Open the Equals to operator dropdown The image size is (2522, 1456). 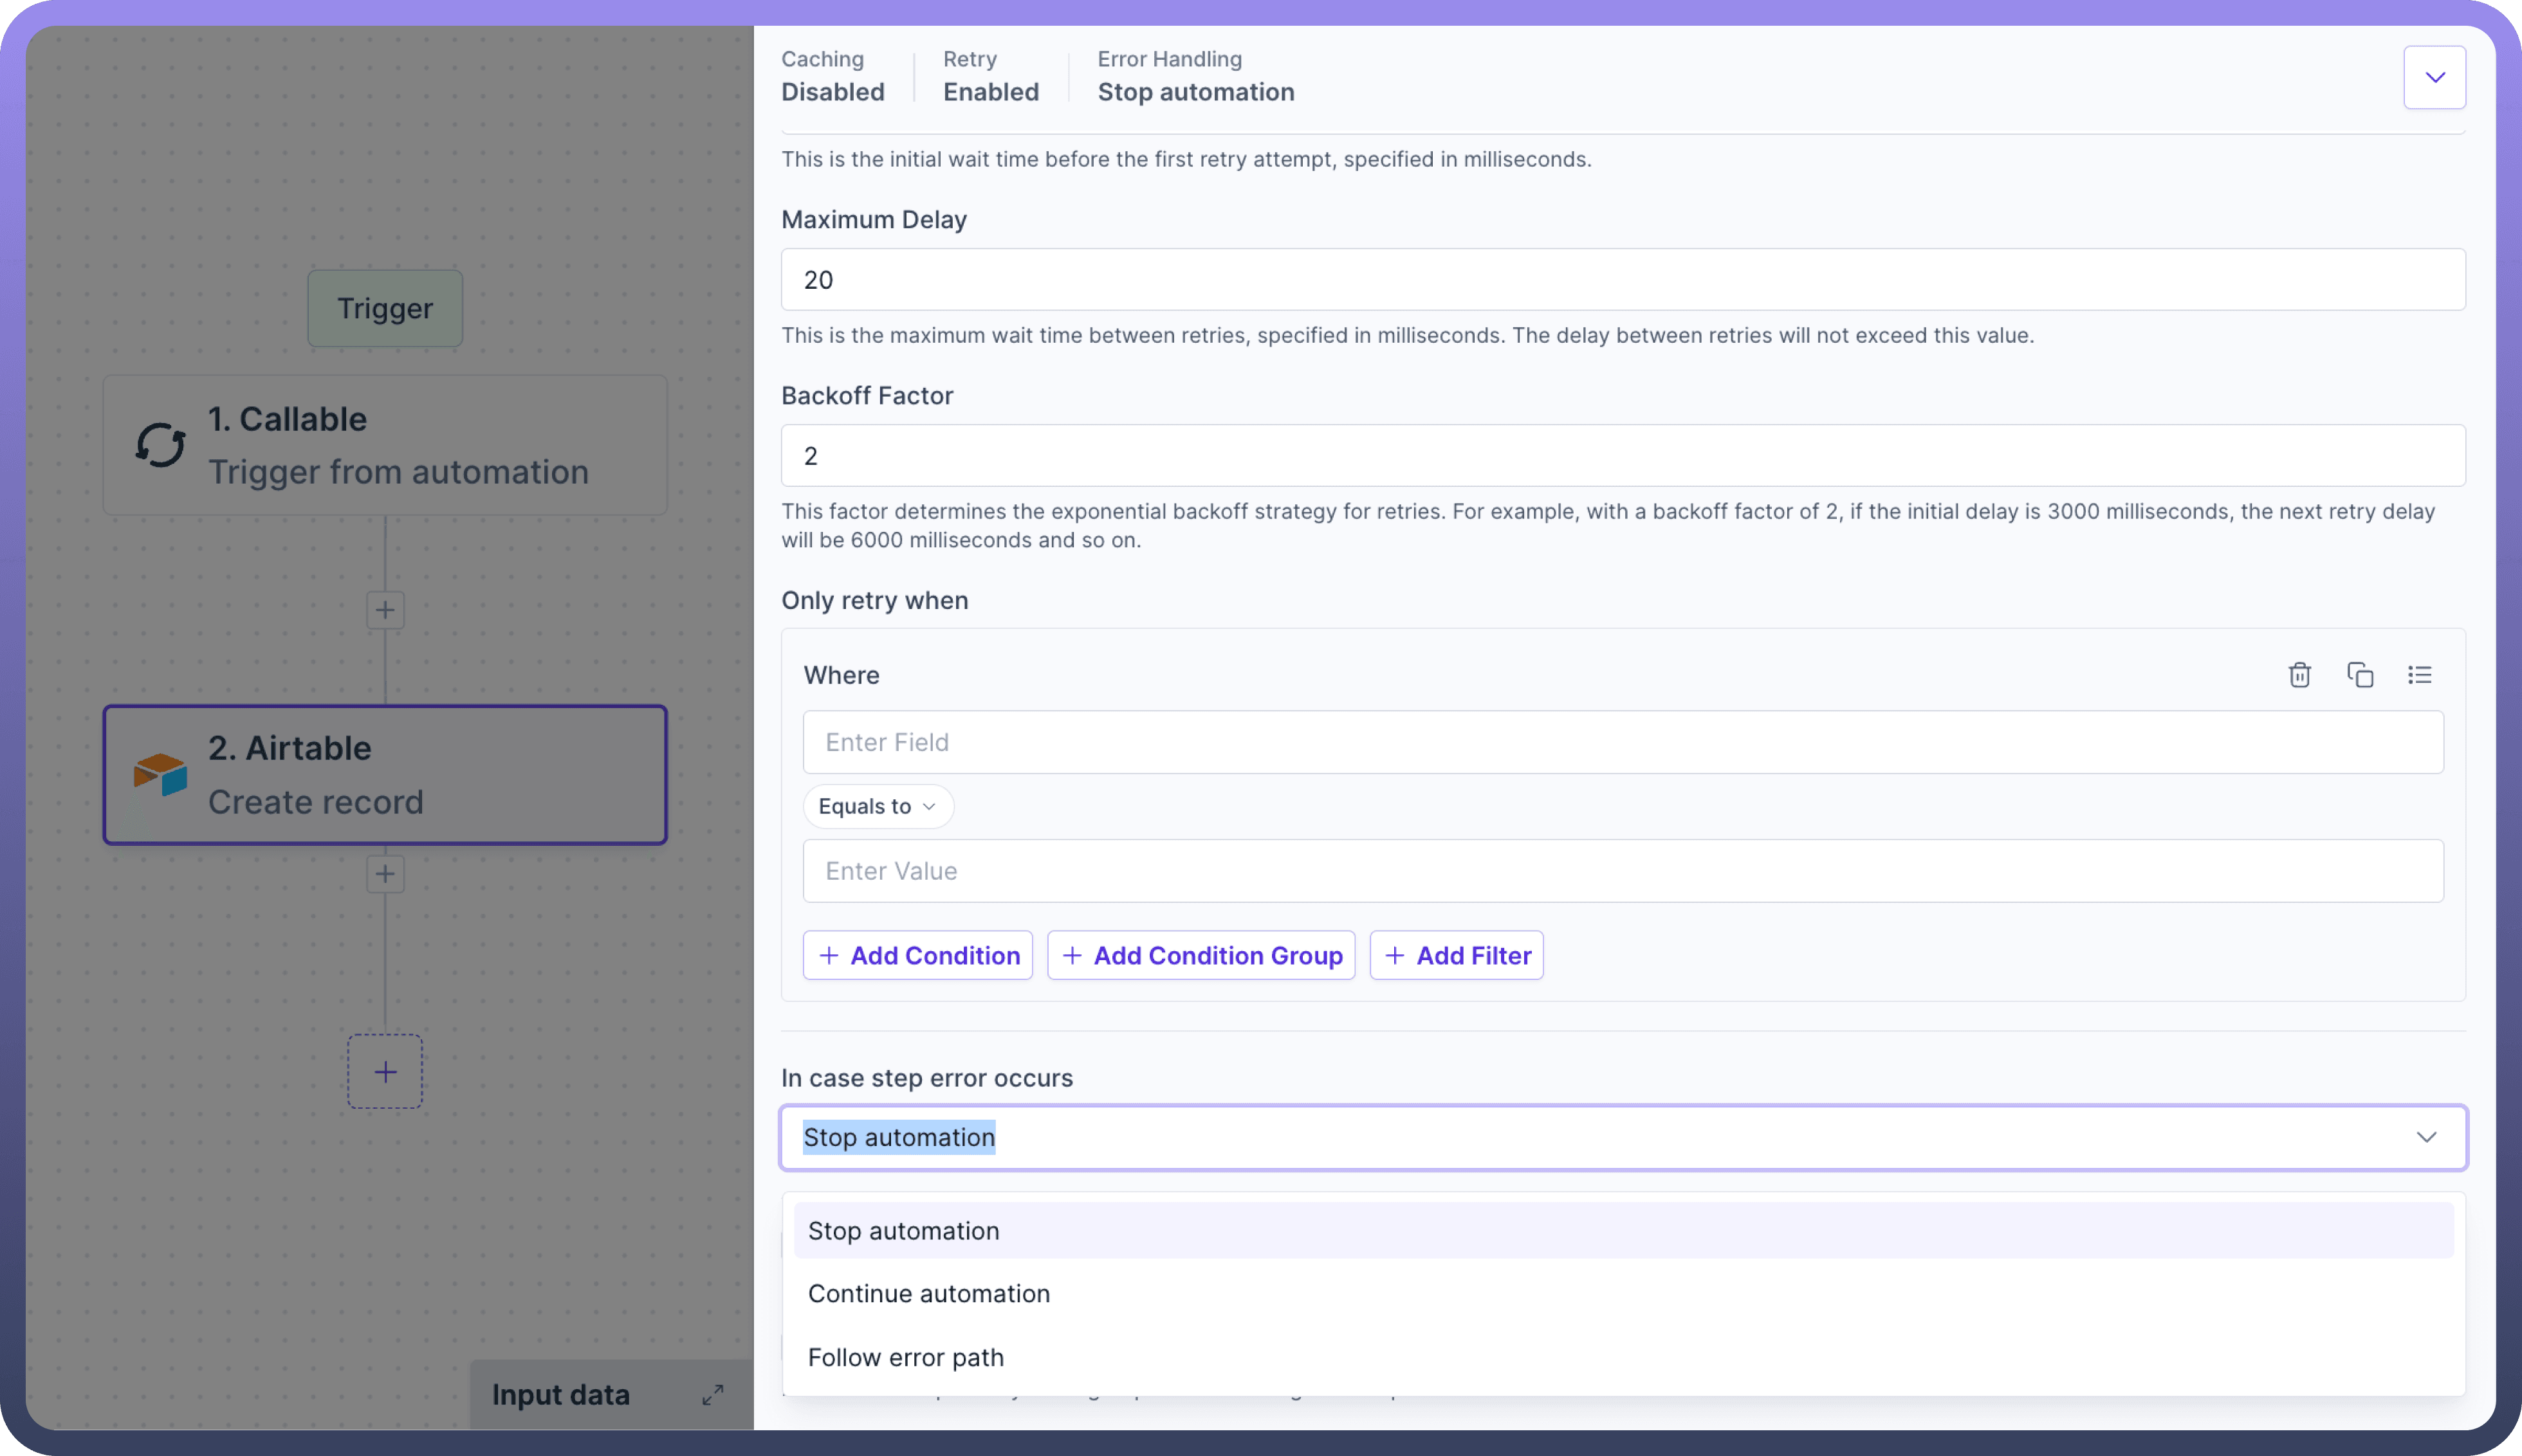pos(878,806)
